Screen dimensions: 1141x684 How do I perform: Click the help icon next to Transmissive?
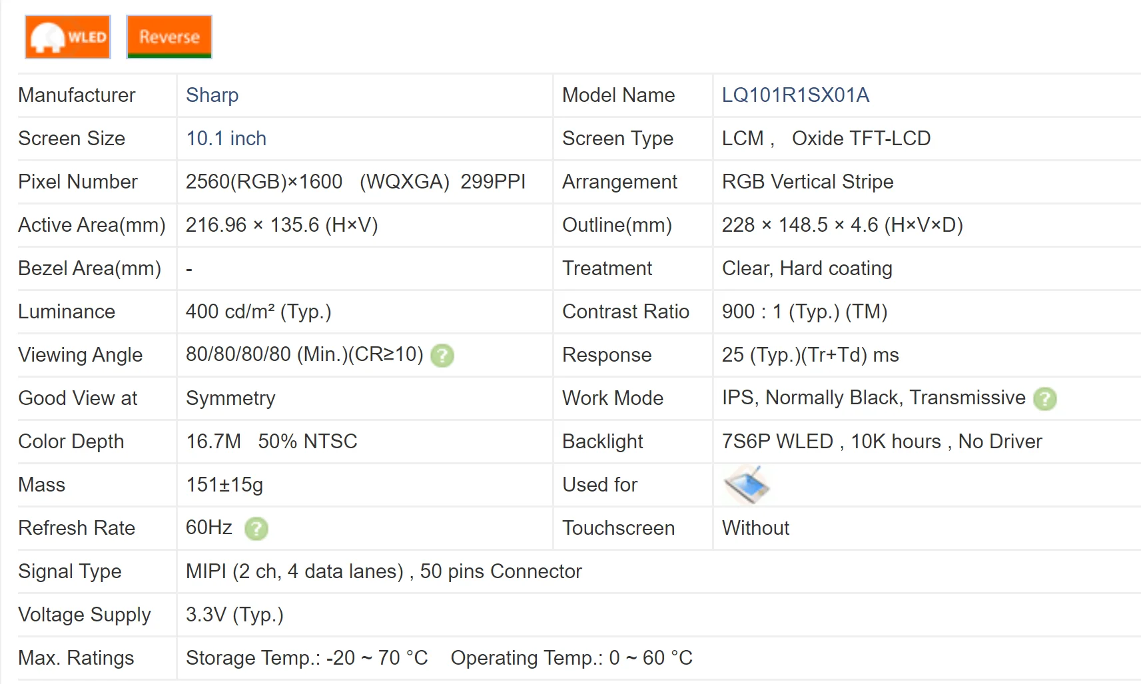click(1045, 398)
